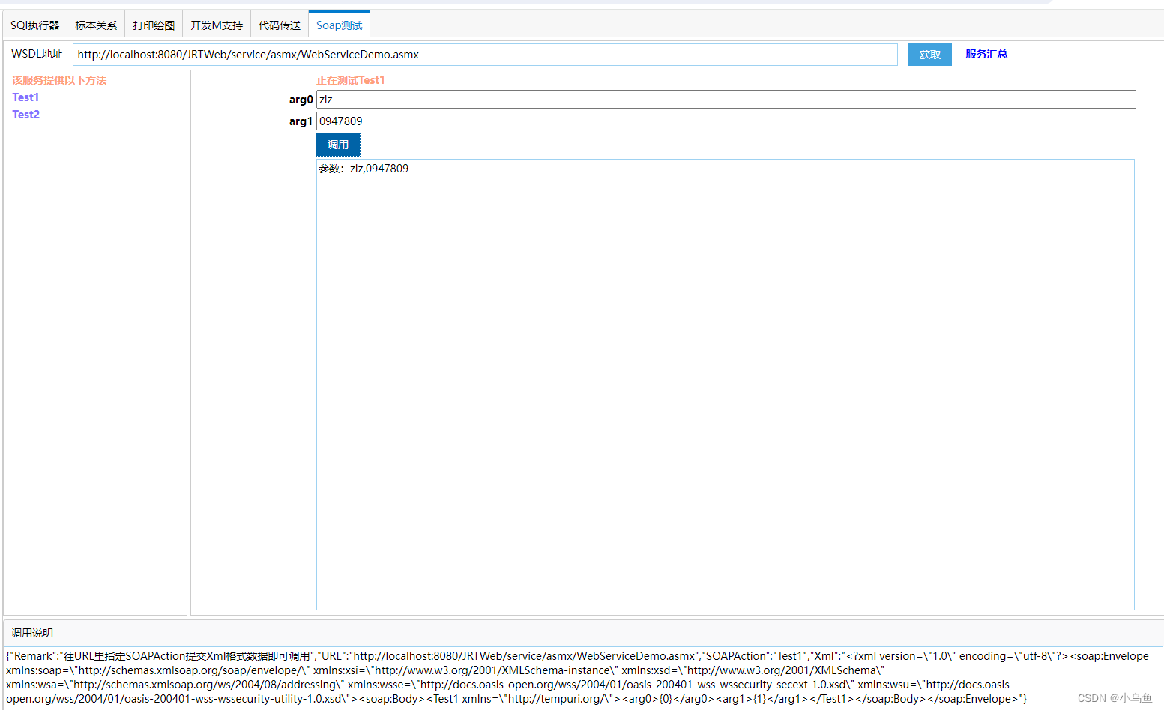
Task: Select the 打印绘图 tab
Action: [154, 25]
